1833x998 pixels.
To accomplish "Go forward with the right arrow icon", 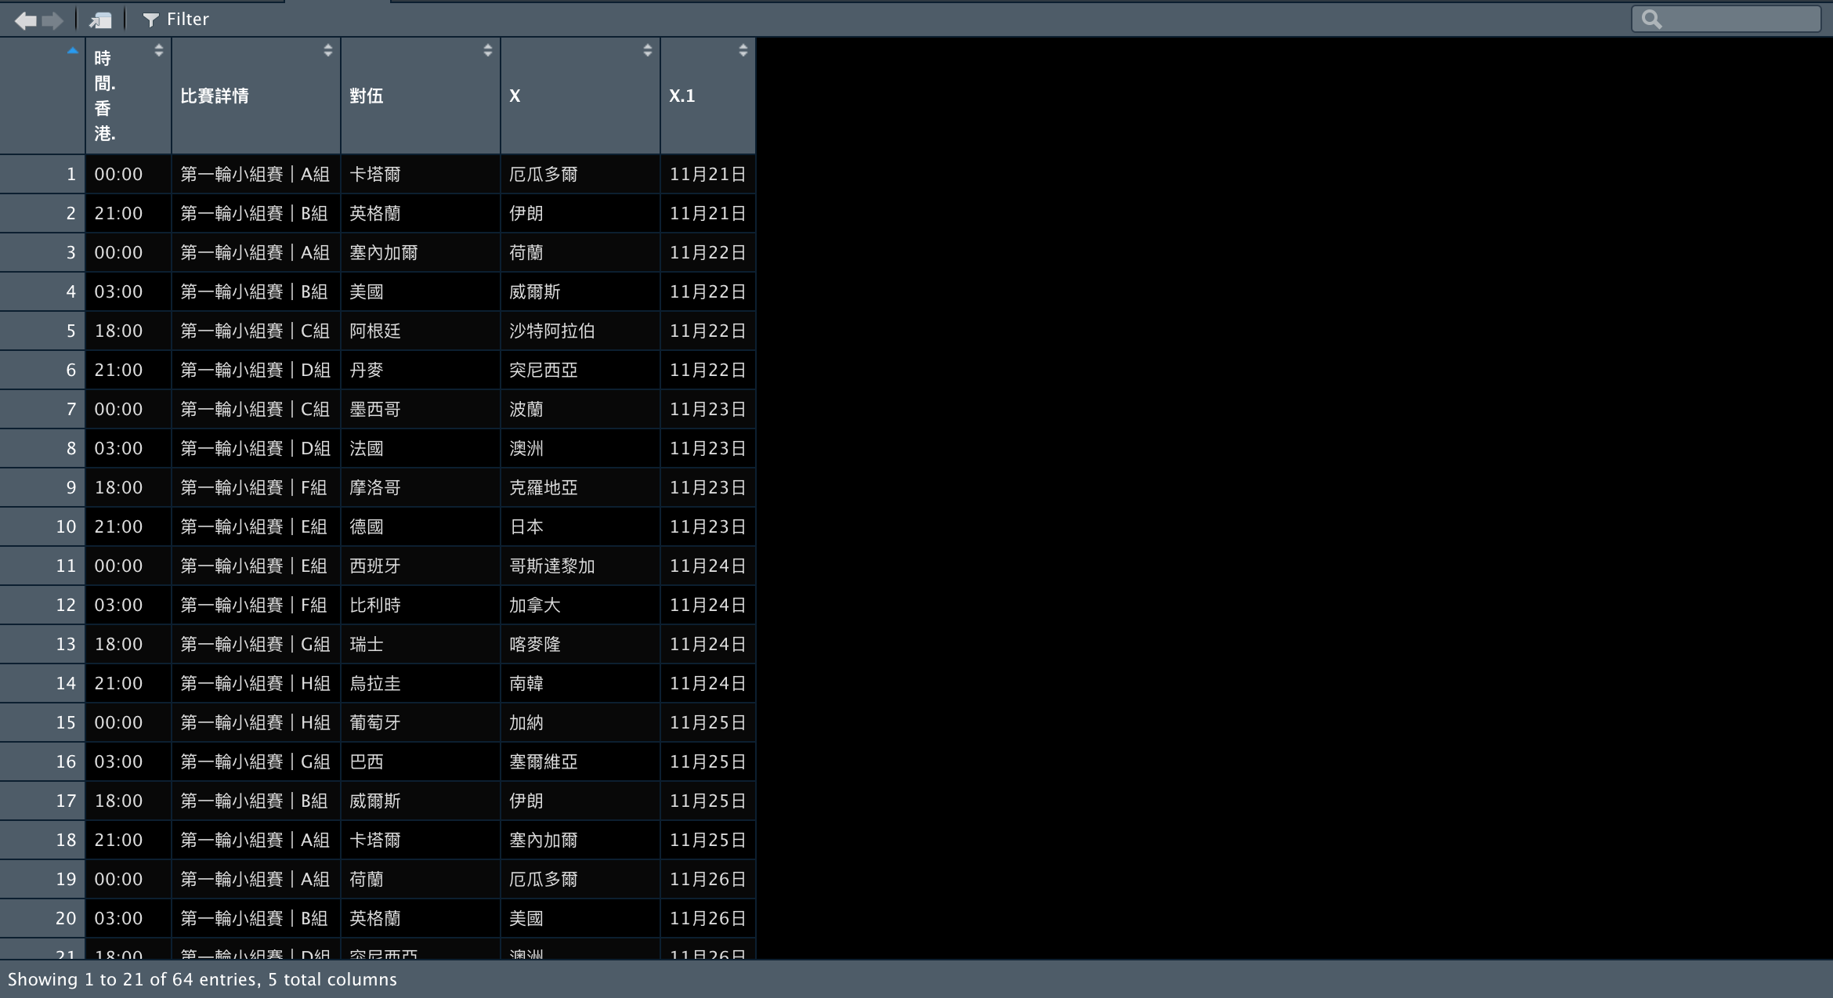I will 52,20.
